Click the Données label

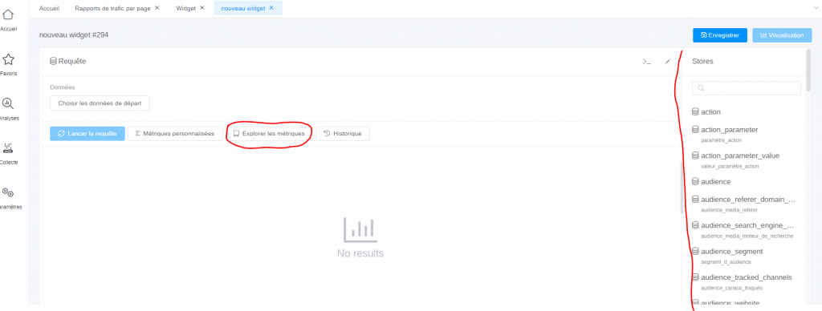[63, 87]
